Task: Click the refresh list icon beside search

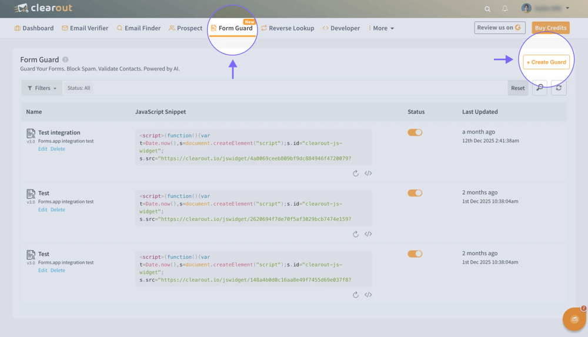Action: click(559, 88)
